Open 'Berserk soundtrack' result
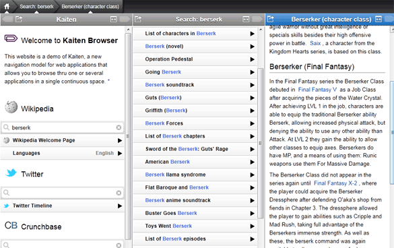 [x=195, y=85]
